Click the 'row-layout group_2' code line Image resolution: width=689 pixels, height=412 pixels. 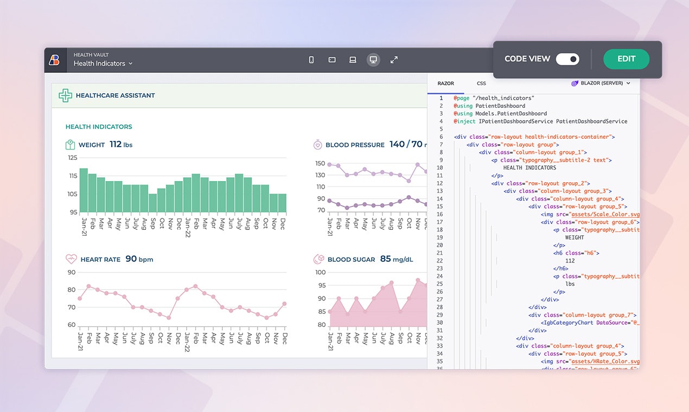pos(541,184)
